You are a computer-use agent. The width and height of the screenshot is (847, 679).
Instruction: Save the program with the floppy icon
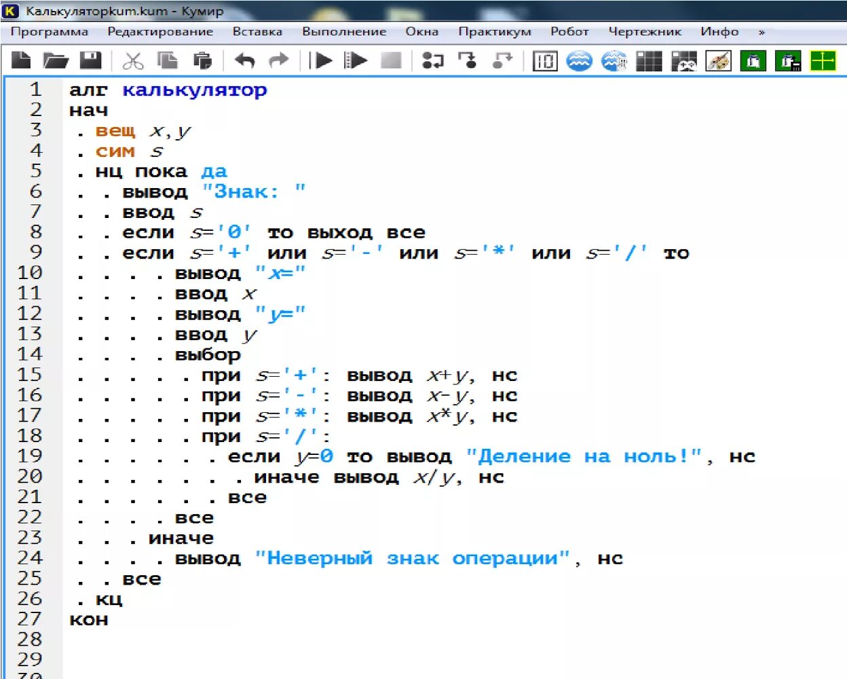[90, 61]
